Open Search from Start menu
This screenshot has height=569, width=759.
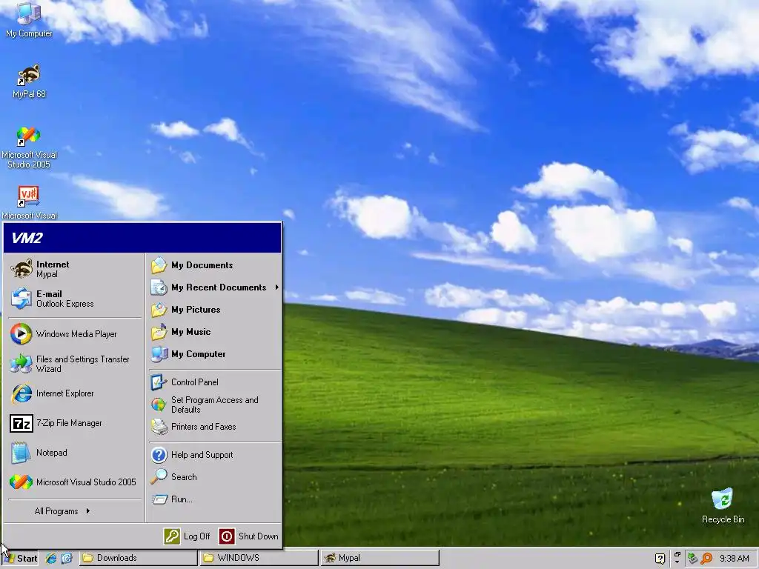click(215, 477)
